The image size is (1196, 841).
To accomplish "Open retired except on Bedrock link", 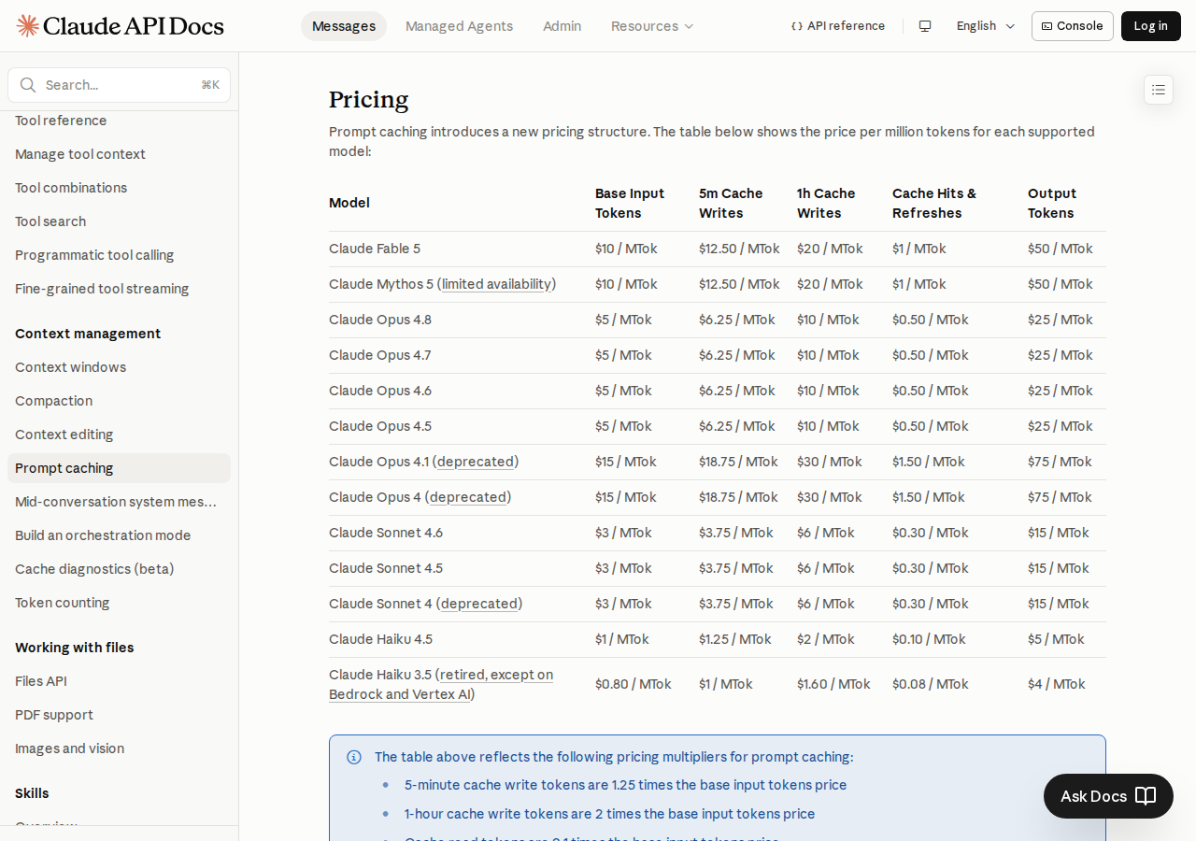I will click(441, 684).
